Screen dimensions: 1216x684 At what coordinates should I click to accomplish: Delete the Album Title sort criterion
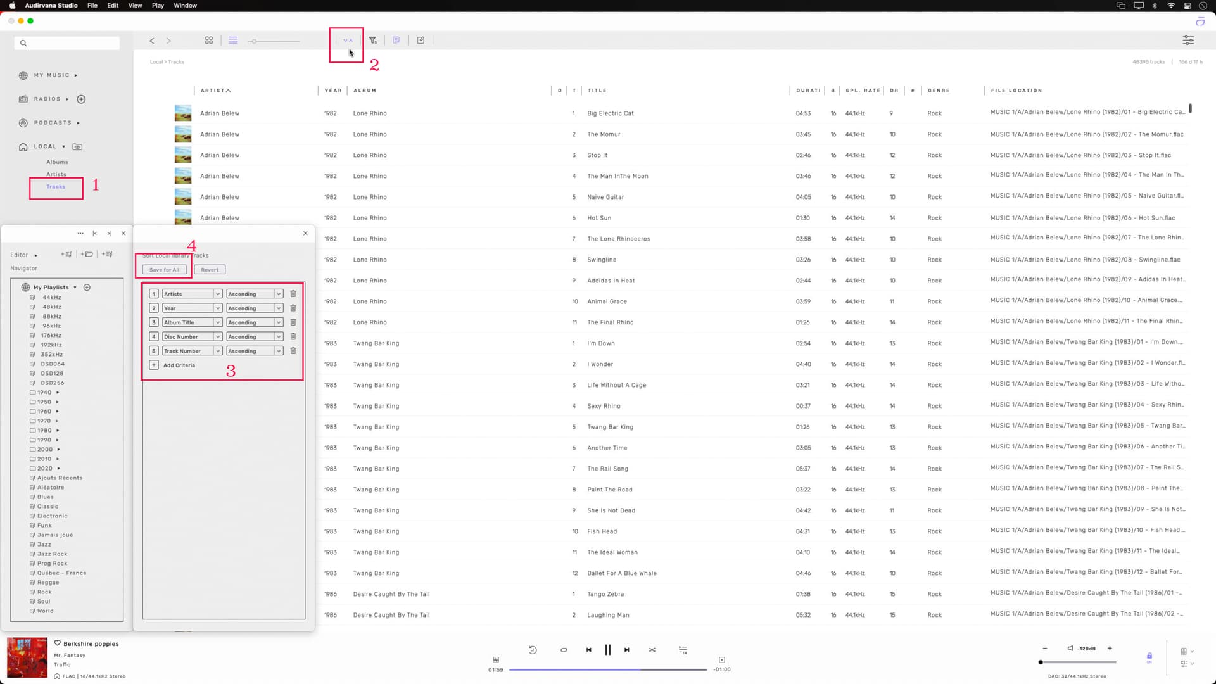[293, 322]
